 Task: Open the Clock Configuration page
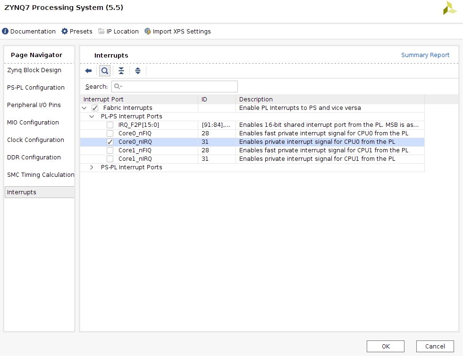tap(35, 140)
